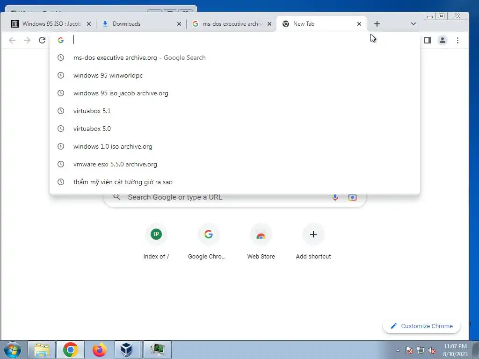The image size is (479, 359).
Task: Open VirtualBox from the taskbar
Action: click(127, 350)
